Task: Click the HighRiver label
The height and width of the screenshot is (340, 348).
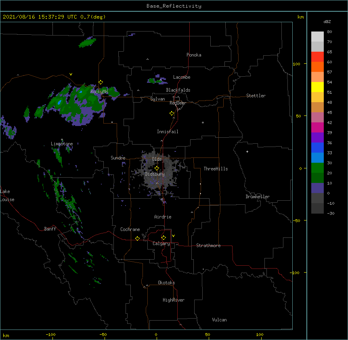Action: click(174, 300)
